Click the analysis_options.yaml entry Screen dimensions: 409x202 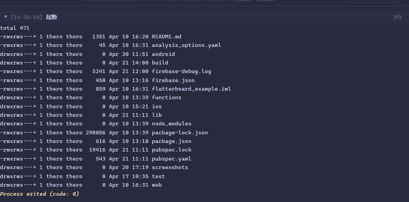186,45
